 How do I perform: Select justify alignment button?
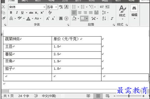[91, 12]
